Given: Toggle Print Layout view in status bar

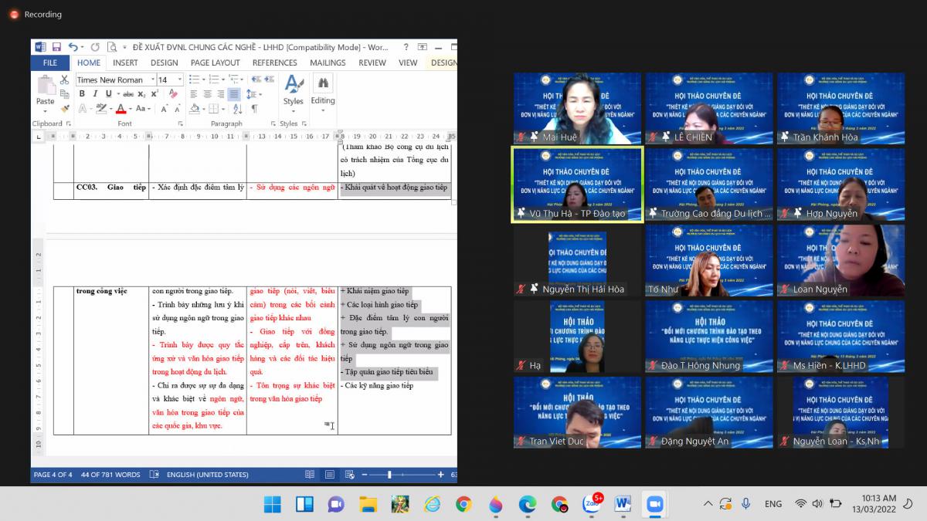Looking at the screenshot, I should tap(330, 475).
